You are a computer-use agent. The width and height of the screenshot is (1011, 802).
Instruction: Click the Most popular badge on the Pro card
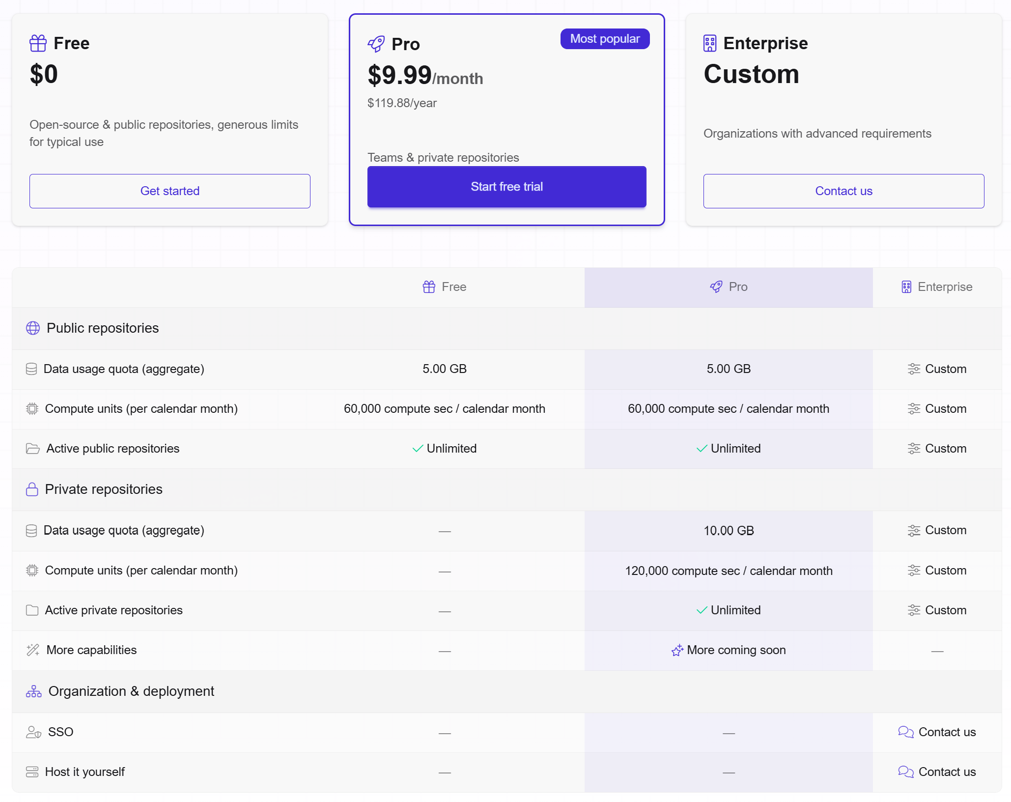[x=605, y=38]
